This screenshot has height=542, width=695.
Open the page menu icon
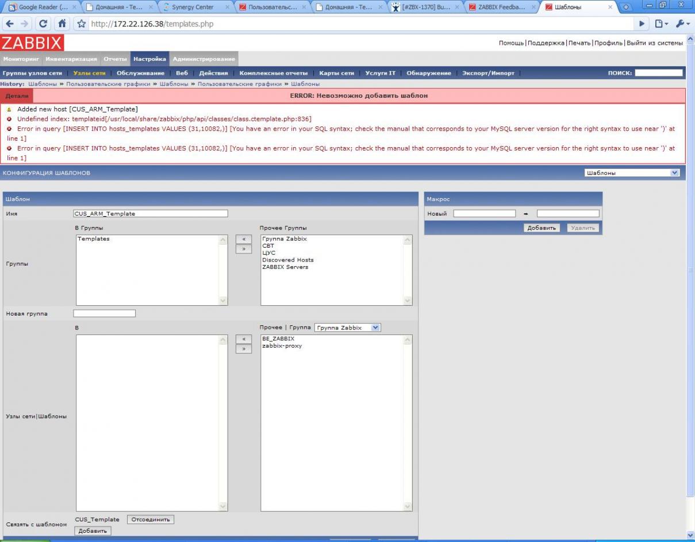[662, 24]
